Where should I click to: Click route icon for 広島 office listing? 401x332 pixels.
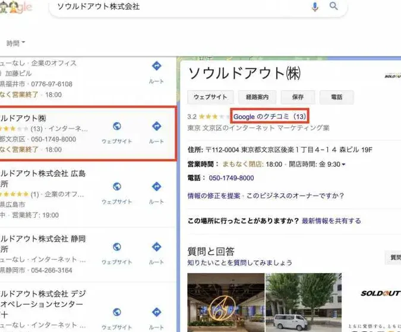156,187
